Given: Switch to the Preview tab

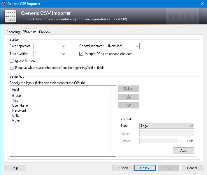Looking at the screenshot, I should [45, 32].
